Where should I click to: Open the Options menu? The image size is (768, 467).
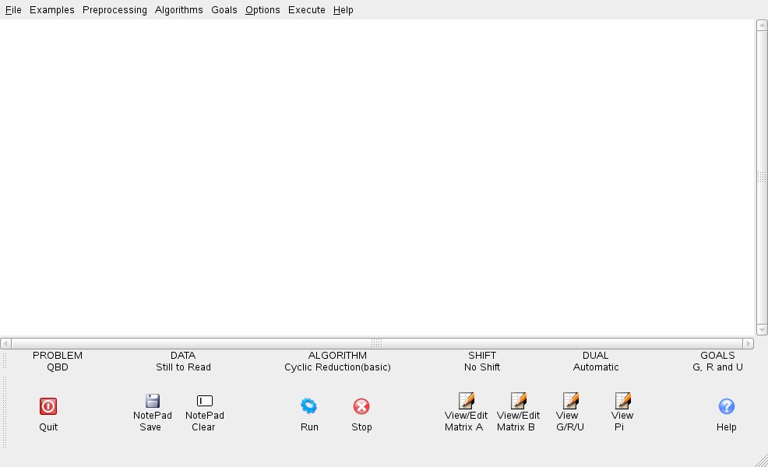(x=262, y=10)
